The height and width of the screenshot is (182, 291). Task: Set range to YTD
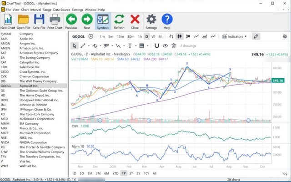[x=115, y=173]
